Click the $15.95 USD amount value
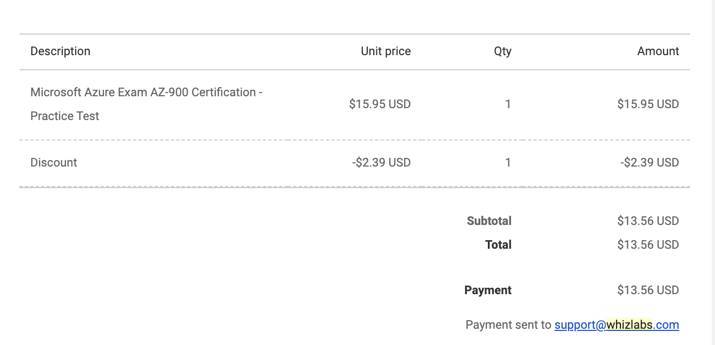 point(648,104)
